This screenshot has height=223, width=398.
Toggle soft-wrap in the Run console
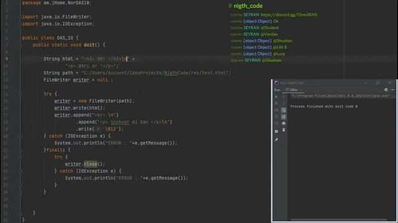[284, 110]
